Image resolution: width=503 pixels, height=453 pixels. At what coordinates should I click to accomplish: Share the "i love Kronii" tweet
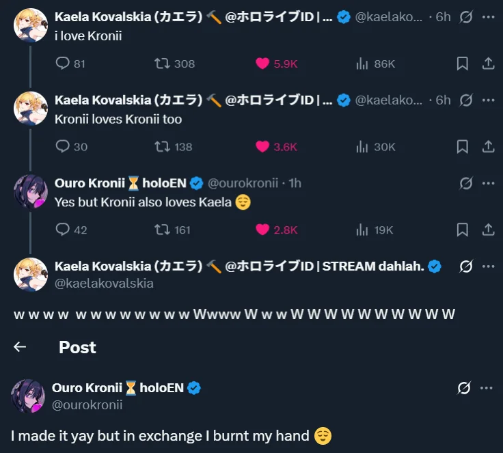(x=488, y=64)
